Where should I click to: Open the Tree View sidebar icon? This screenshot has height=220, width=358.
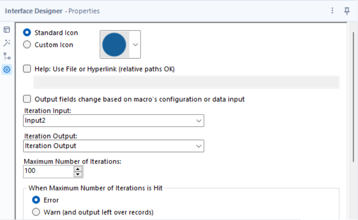(7, 56)
